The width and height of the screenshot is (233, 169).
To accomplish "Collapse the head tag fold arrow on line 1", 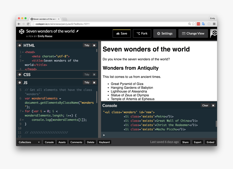I will click(23, 52).
